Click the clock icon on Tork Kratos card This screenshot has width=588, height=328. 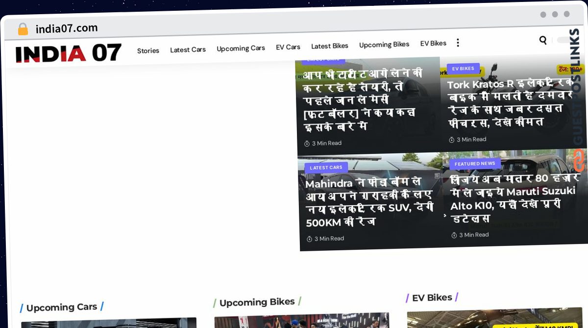click(x=452, y=140)
